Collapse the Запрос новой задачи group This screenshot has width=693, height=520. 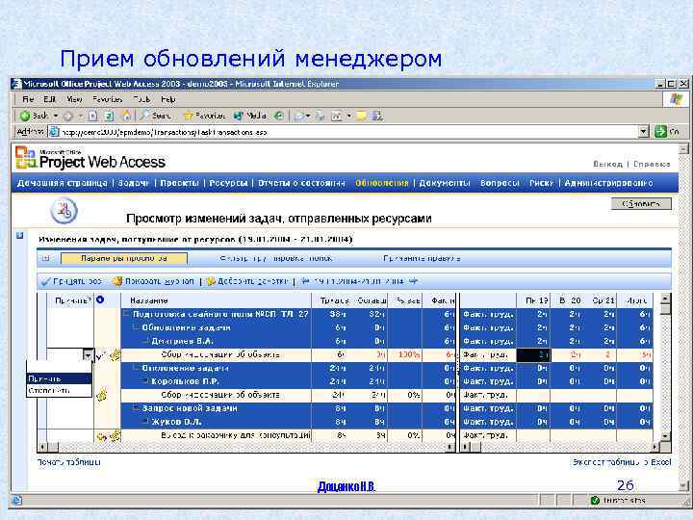(136, 408)
